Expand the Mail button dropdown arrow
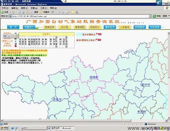 click(60, 12)
